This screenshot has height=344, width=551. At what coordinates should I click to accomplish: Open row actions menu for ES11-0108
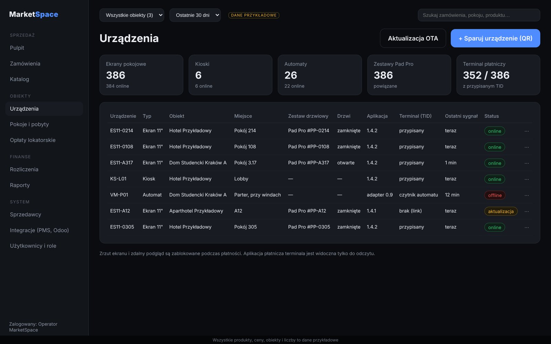pos(527,147)
